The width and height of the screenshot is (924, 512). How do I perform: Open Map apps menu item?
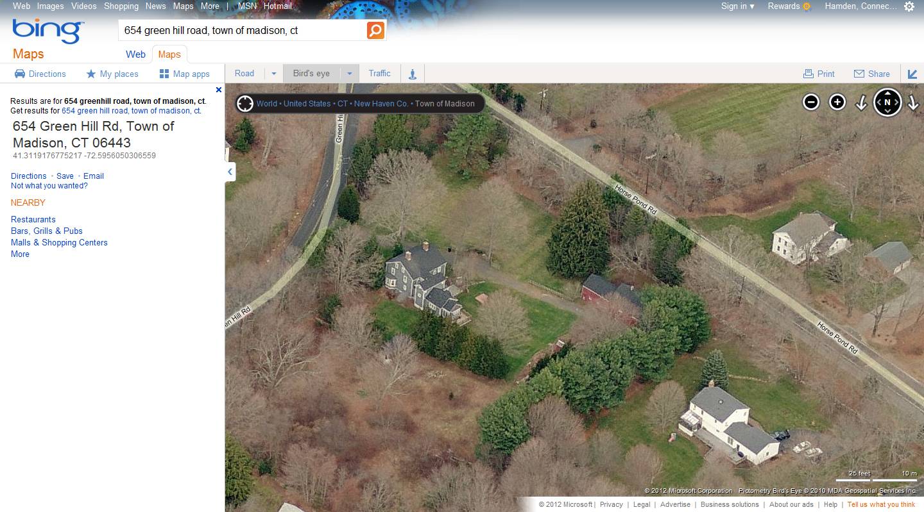pos(185,74)
